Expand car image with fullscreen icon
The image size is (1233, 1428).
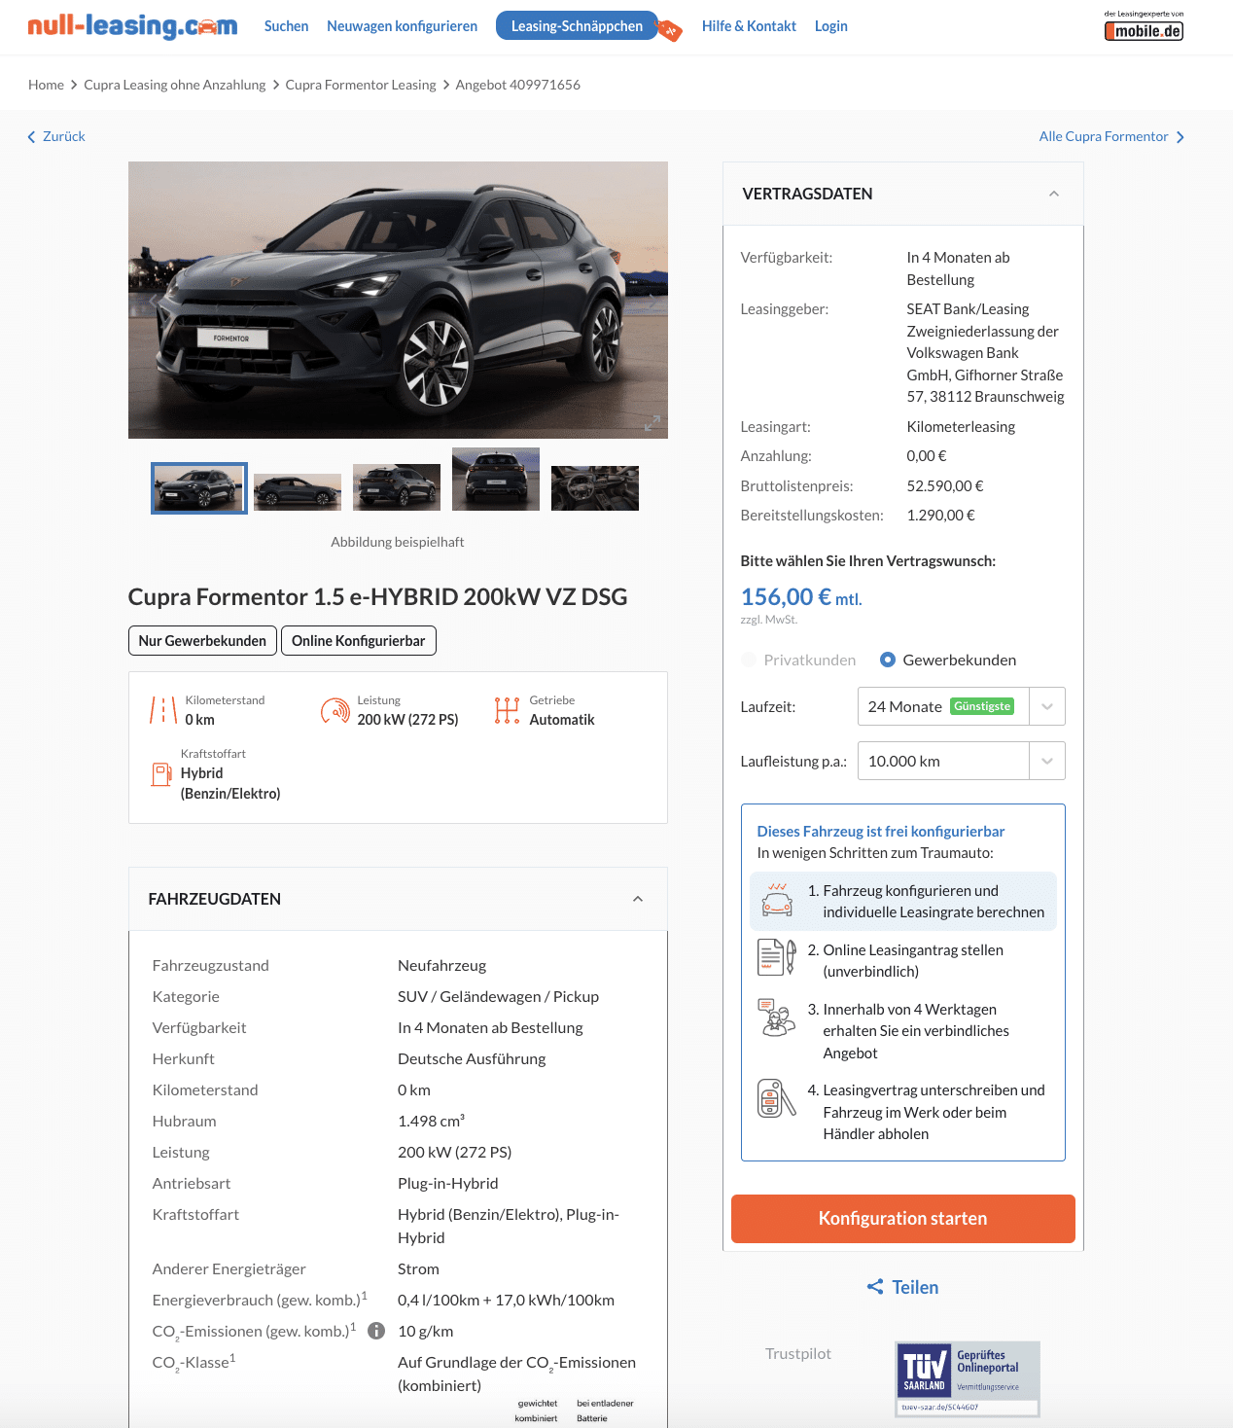pos(652,423)
